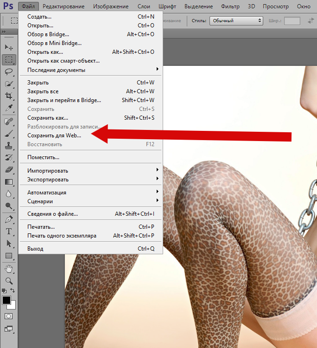Toggle Quick Mask mode
The width and height of the screenshot is (317, 348).
tap(9, 316)
